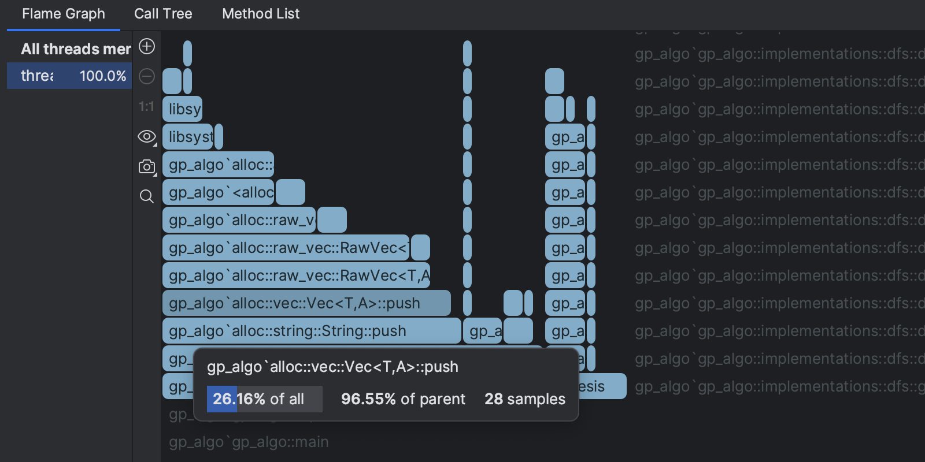925x462 pixels.
Task: Select the All threads merged entry
Action: [75, 49]
